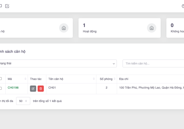Click the CH01 apartment name cell
The width and height of the screenshot is (184, 129).
pyautogui.click(x=52, y=88)
